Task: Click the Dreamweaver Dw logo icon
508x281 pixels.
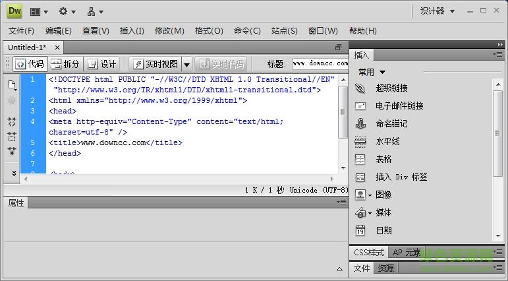Action: coord(14,11)
